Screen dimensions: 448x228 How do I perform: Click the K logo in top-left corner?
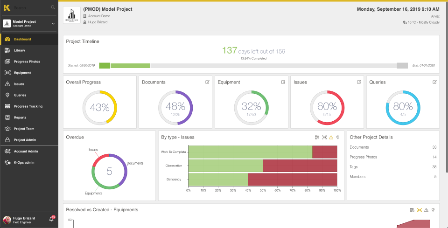[7, 8]
